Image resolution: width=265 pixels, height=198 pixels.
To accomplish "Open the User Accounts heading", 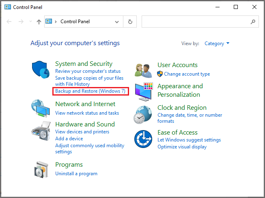I will [177, 65].
